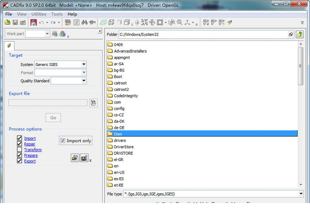310x211 pixels.
Task: Toggle the Import only checkbox
Action: tap(63, 141)
